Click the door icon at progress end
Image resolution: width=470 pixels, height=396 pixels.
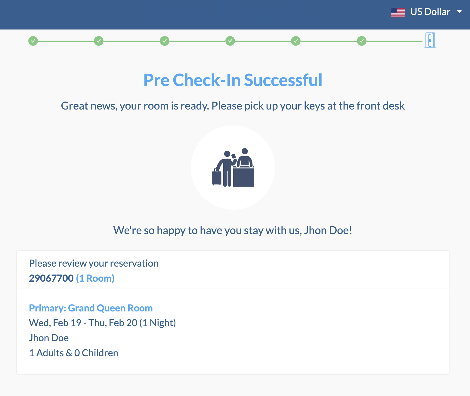(x=430, y=40)
